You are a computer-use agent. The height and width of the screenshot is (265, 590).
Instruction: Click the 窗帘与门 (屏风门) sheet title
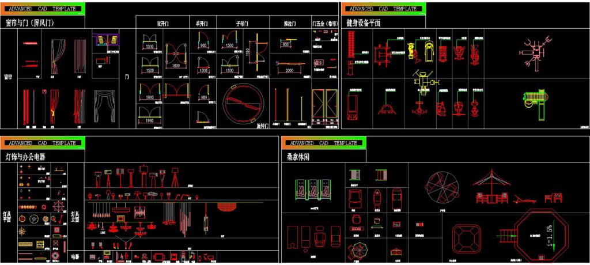(x=29, y=22)
